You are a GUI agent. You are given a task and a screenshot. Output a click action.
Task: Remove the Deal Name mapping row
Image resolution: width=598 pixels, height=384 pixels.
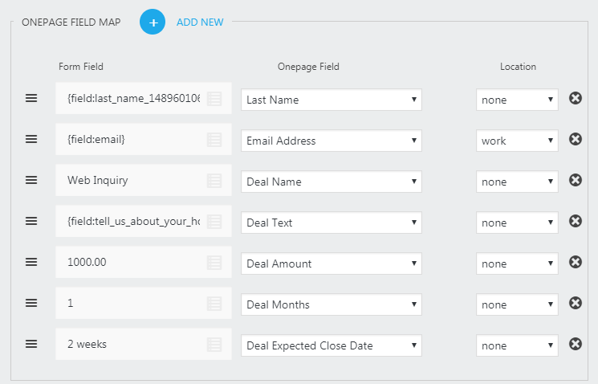pyautogui.click(x=575, y=180)
